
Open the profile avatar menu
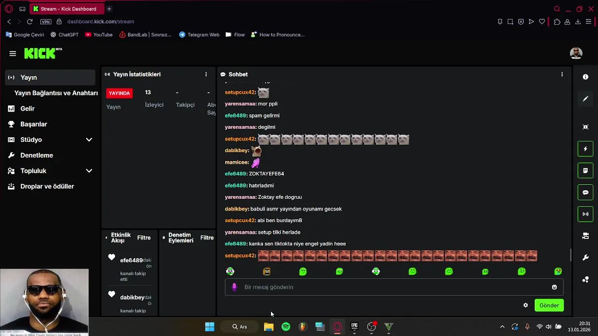coord(576,53)
